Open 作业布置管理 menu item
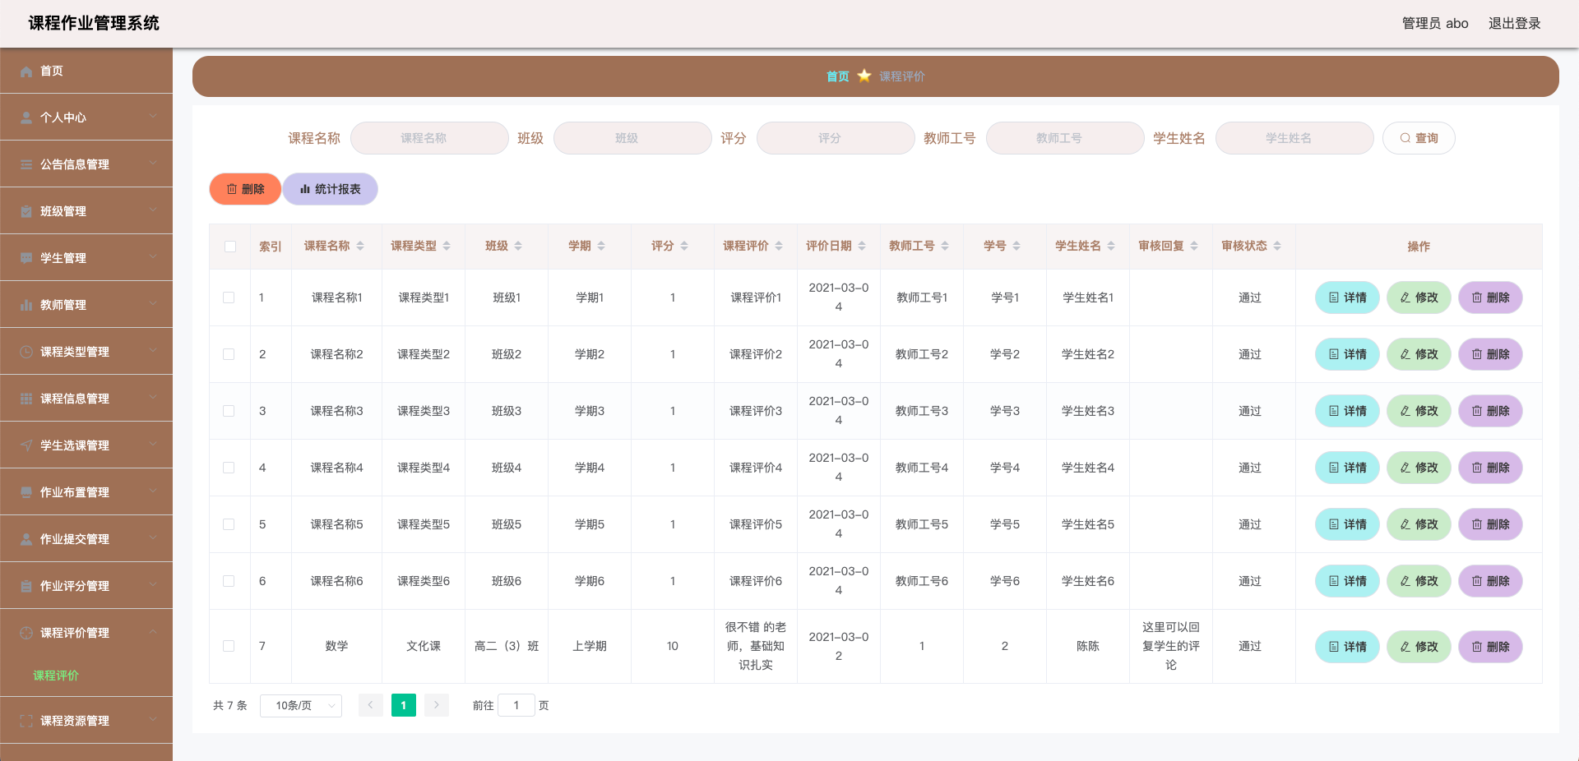Screen dimensions: 1579x761 [x=86, y=492]
